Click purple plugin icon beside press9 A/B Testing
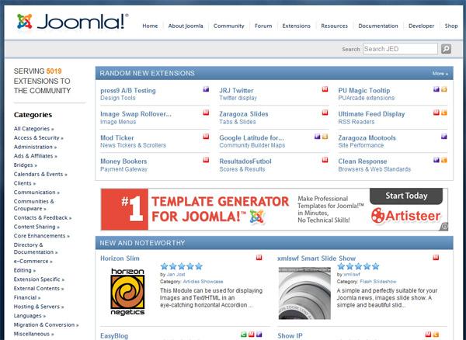466x340 pixels. tap(206, 90)
